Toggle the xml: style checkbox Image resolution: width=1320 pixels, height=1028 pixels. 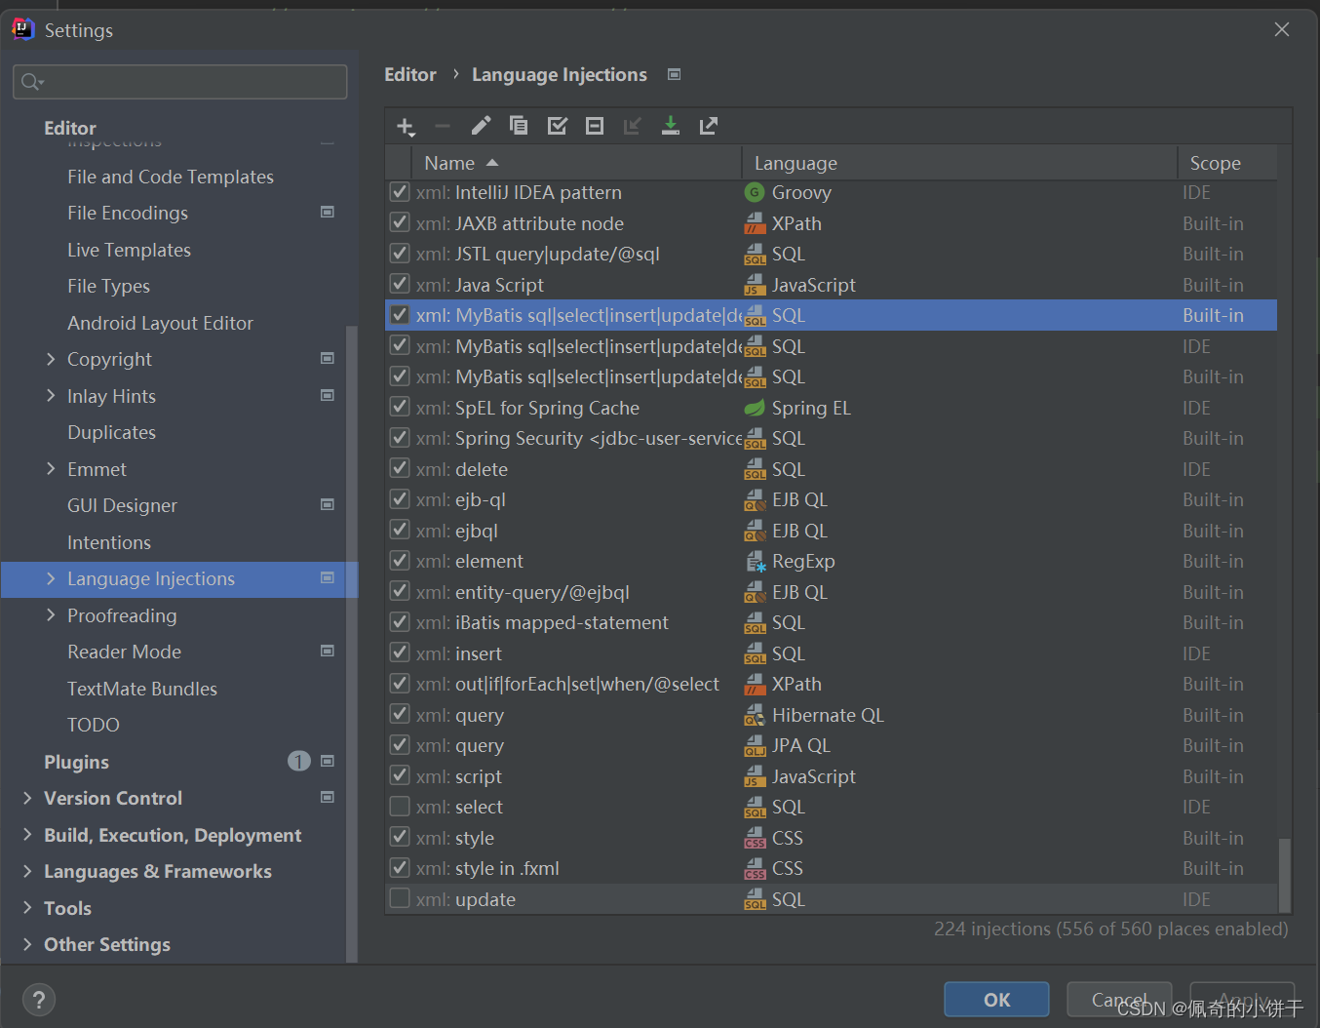coord(400,837)
